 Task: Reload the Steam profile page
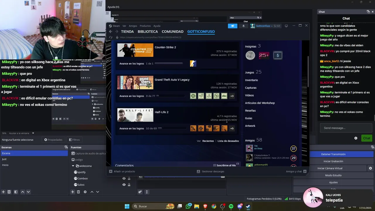110,38
